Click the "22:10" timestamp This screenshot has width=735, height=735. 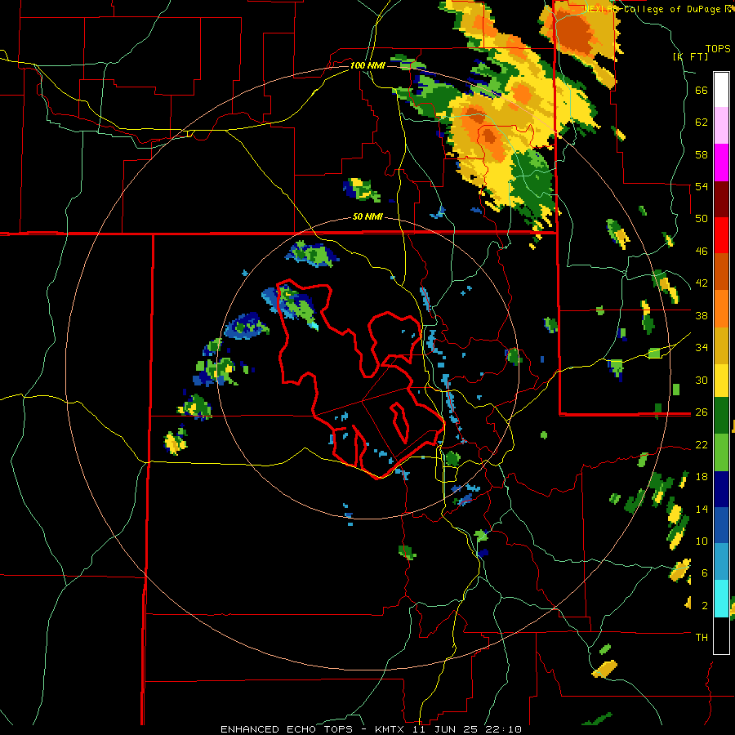click(x=503, y=729)
